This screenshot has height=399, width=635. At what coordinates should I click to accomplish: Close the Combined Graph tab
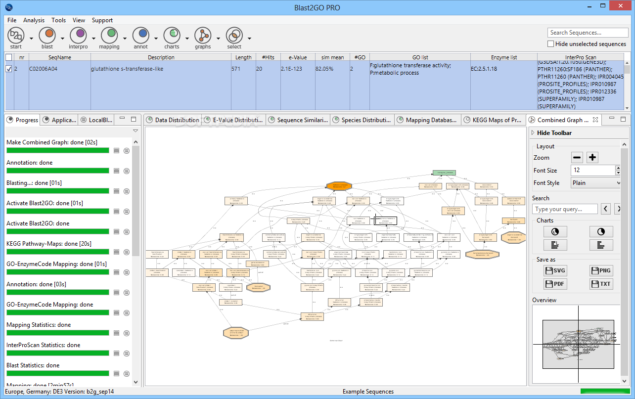click(x=595, y=120)
